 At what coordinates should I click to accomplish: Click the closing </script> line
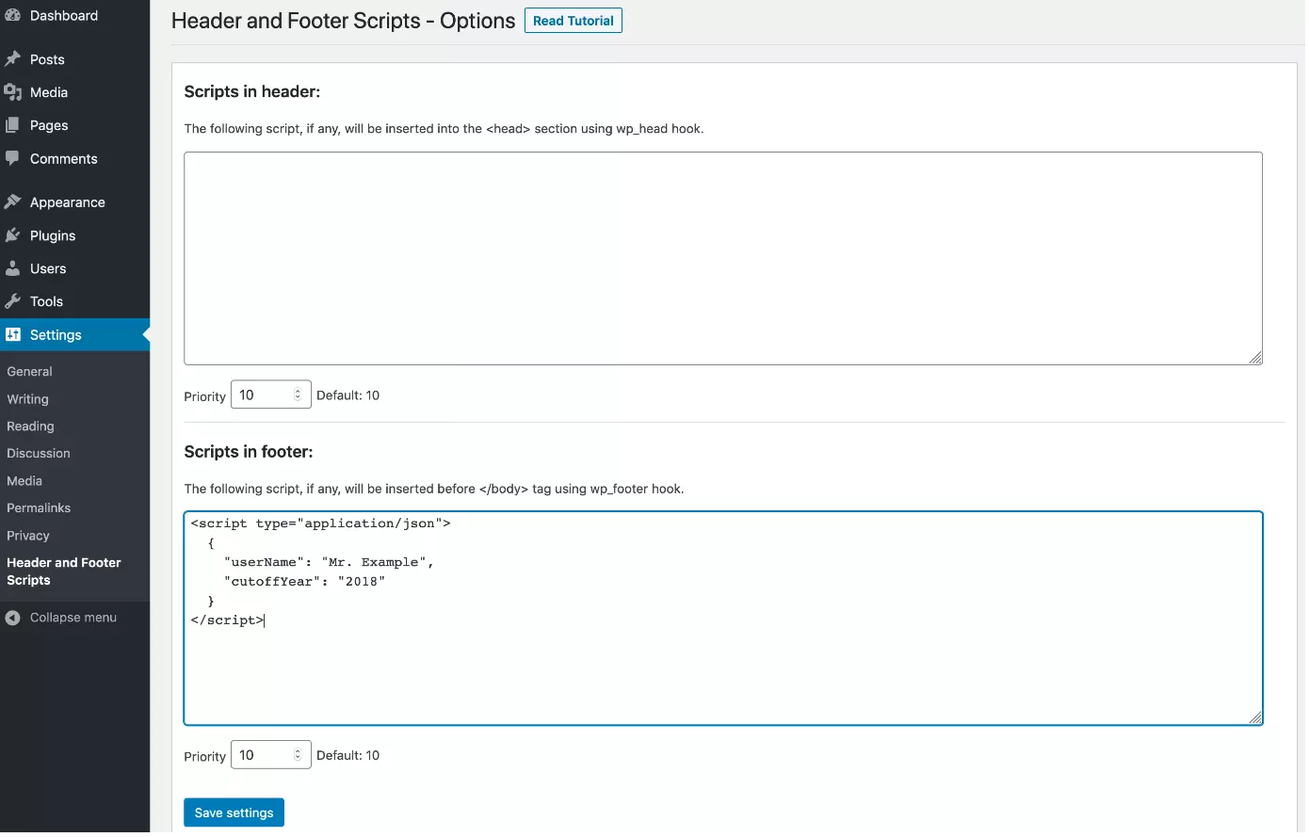[x=228, y=620]
